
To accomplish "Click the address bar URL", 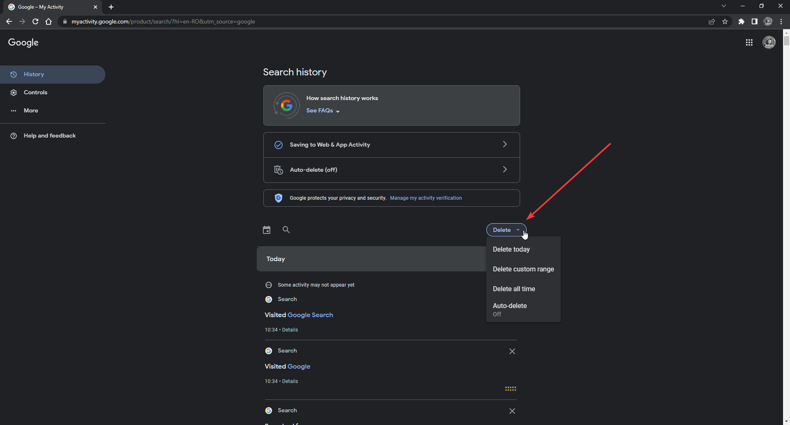I will tap(163, 21).
